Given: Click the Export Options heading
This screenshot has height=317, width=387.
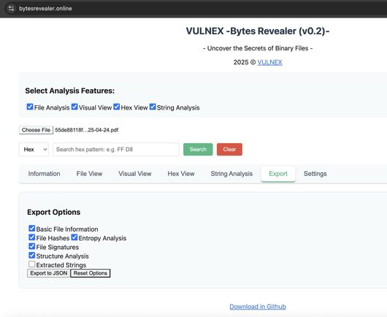Looking at the screenshot, I should 54,212.
